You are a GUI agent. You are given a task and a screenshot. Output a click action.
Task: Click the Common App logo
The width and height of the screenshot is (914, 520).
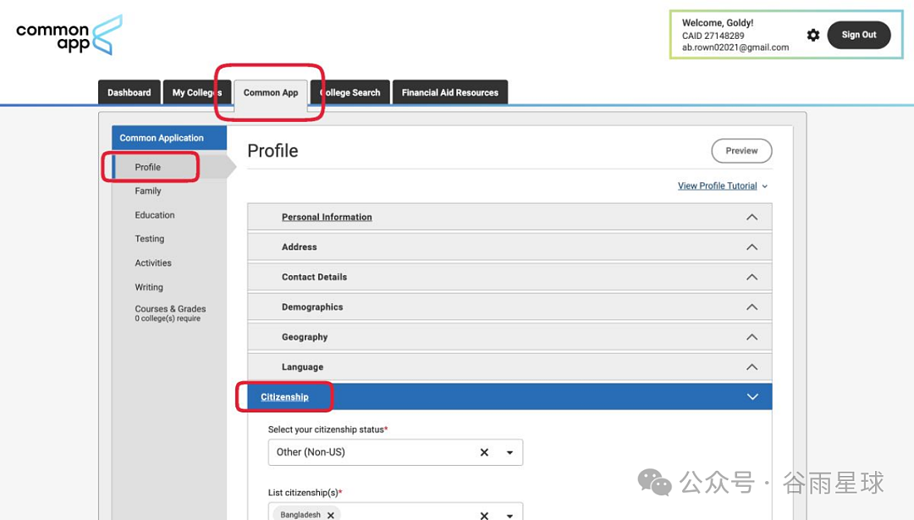click(69, 35)
